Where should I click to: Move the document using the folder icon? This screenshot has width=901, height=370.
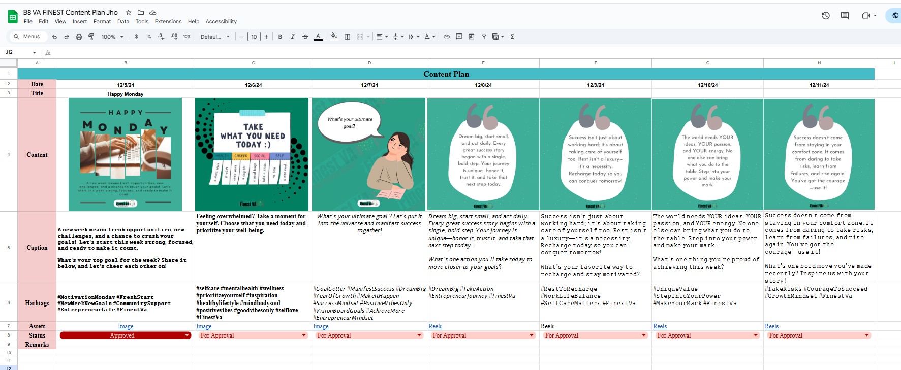pos(141,12)
